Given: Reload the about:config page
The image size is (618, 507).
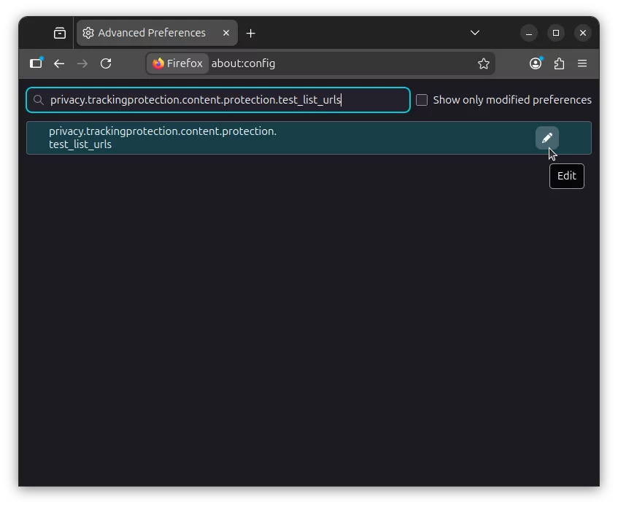Looking at the screenshot, I should [x=106, y=63].
